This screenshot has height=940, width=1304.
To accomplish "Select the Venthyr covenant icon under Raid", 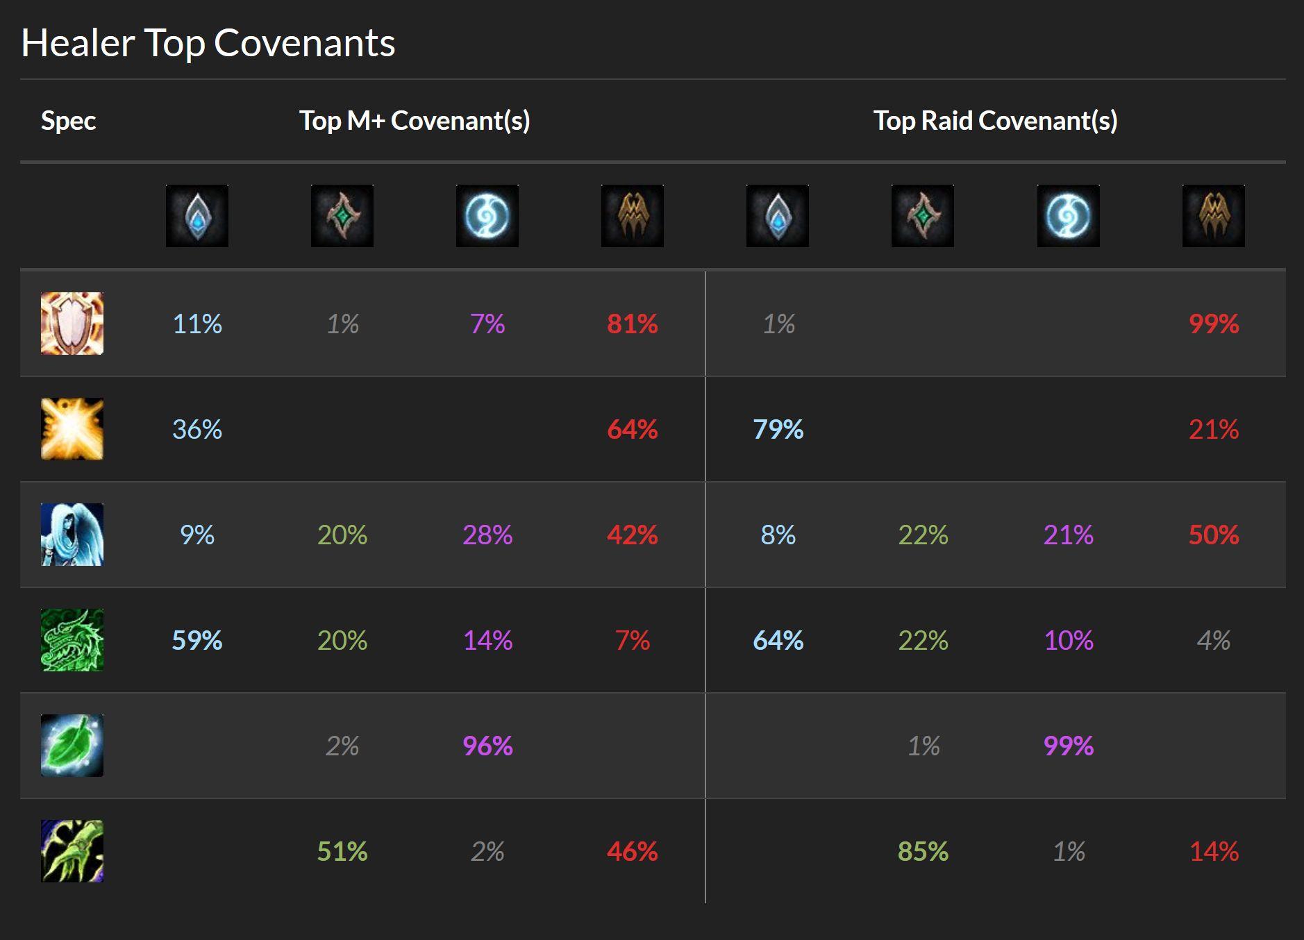I will click(x=1214, y=216).
